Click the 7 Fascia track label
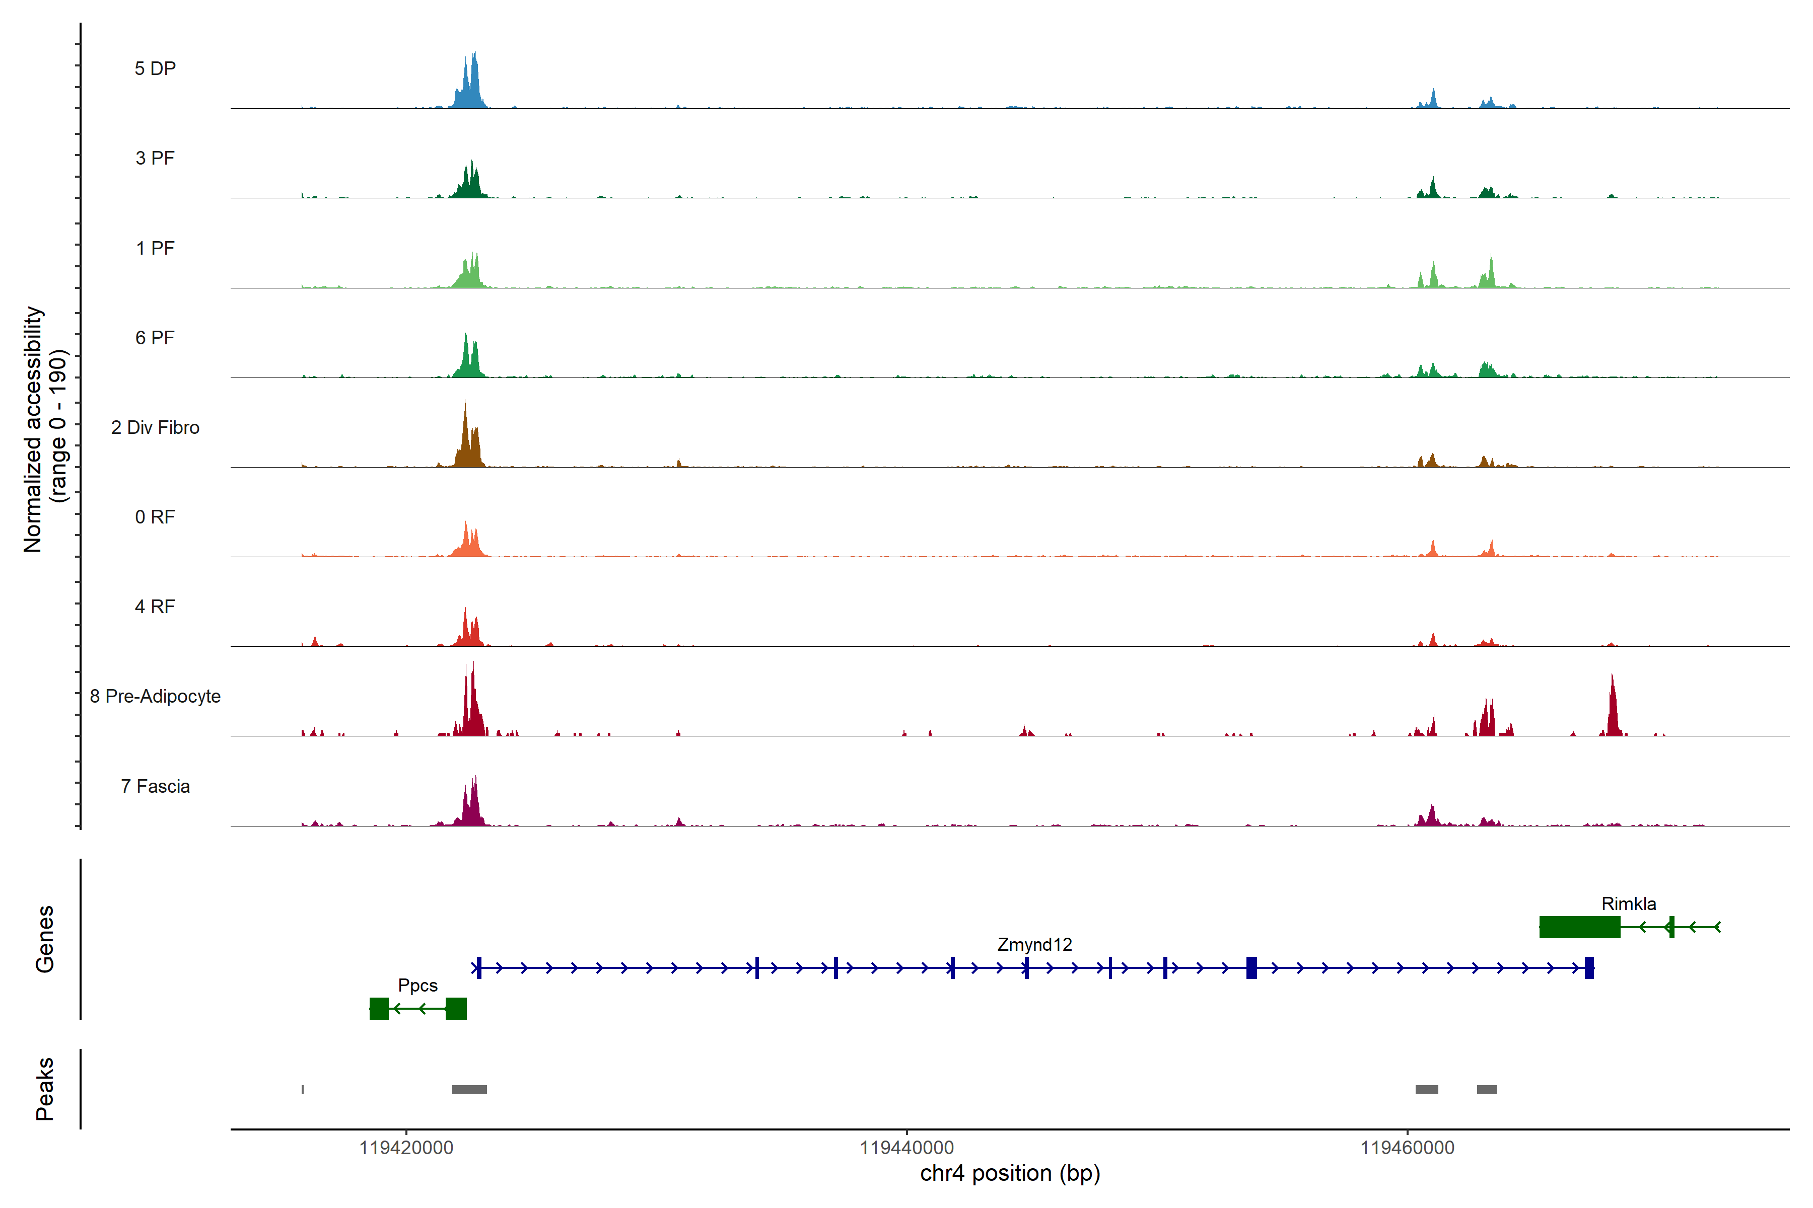This screenshot has width=1813, height=1208. (x=155, y=786)
